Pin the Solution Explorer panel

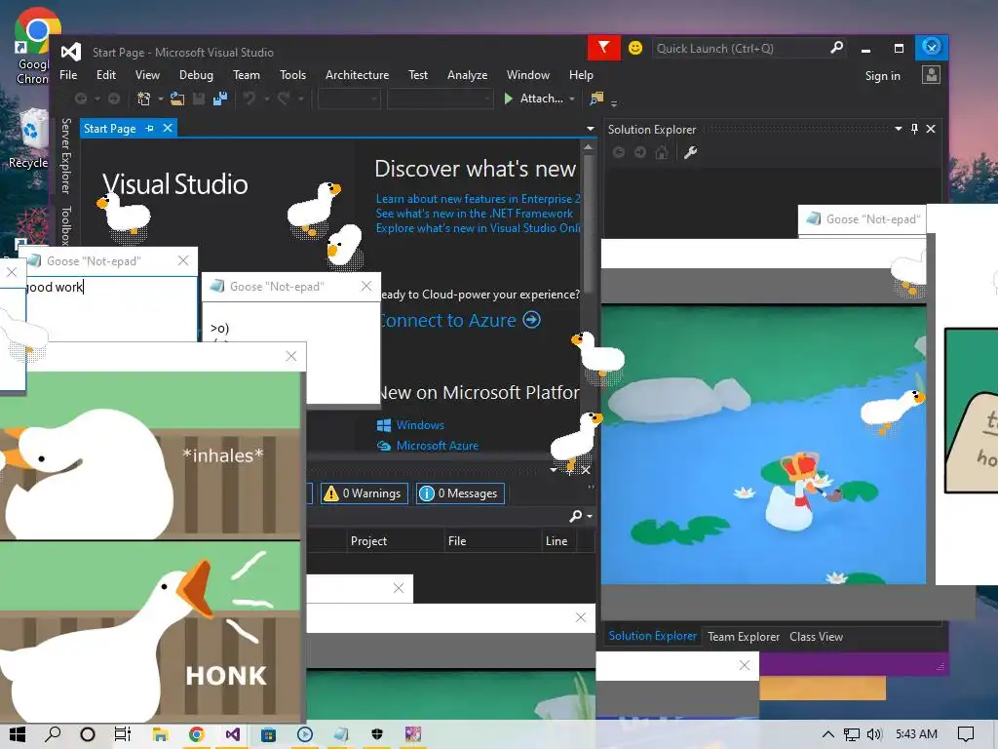914,129
